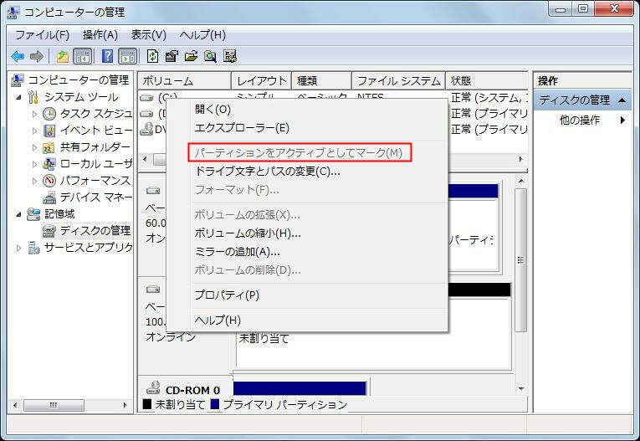640x441 pixels.
Task: Select the 記憶域 tree node
Action: [59, 214]
